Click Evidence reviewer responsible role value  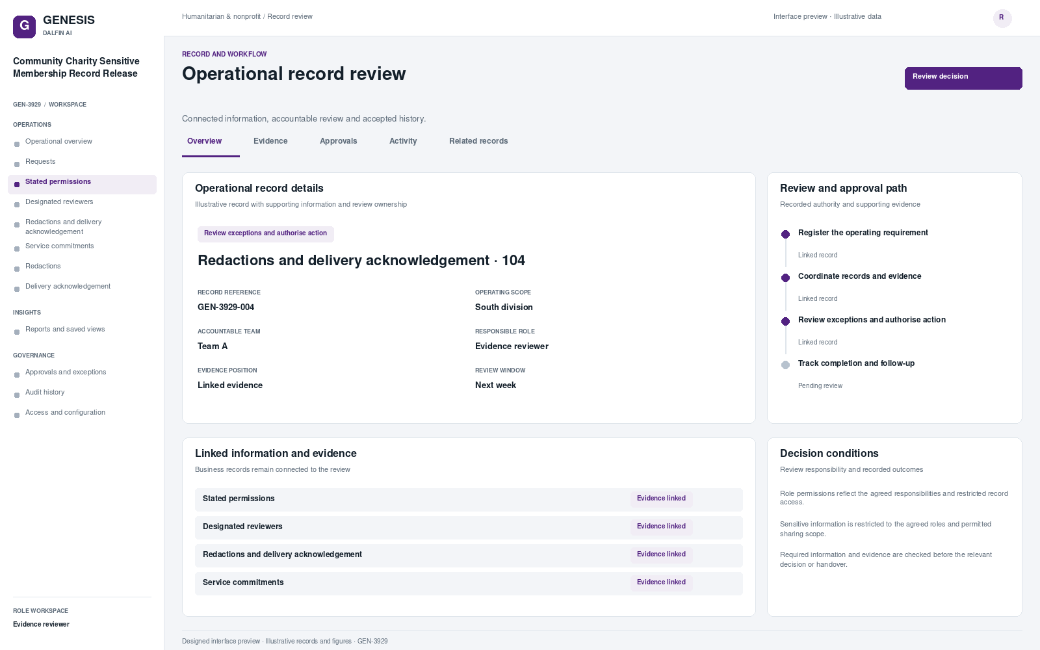(x=512, y=346)
